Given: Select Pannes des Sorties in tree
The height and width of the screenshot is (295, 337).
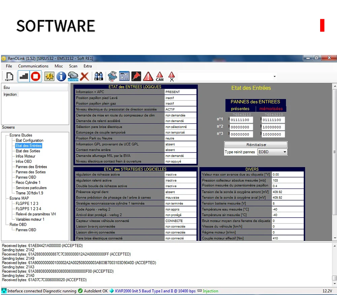Looking at the screenshot, I should coord(31,172).
